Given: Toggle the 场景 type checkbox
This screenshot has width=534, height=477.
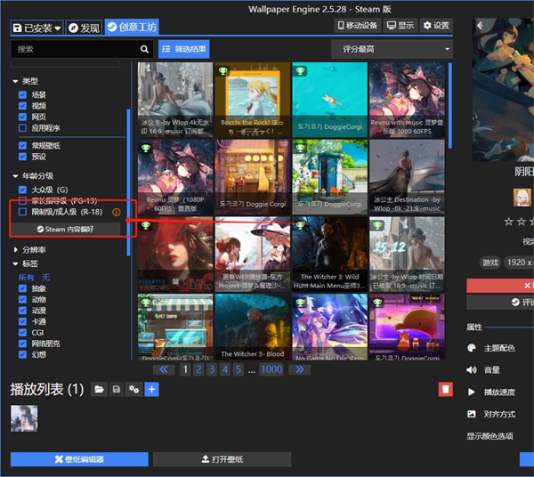Looking at the screenshot, I should (x=22, y=94).
